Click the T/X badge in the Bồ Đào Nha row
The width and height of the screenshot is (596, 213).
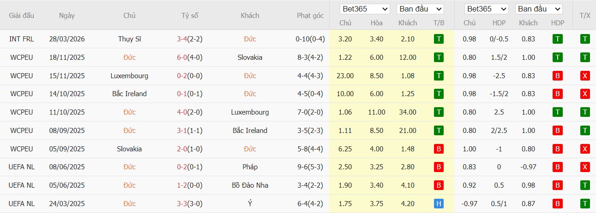pyautogui.click(x=585, y=185)
